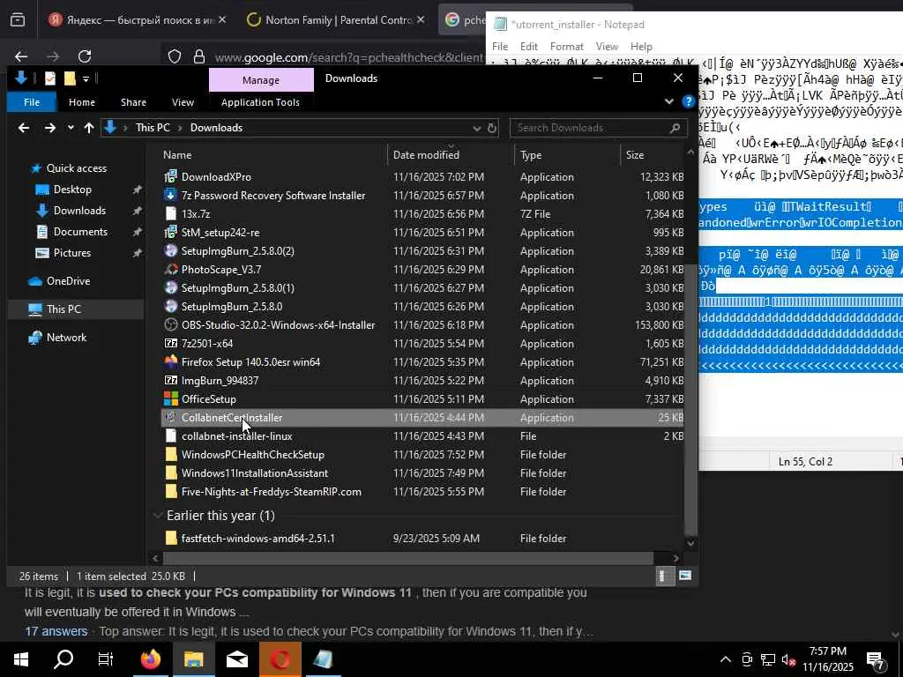Open 17 answers link

tap(56, 631)
